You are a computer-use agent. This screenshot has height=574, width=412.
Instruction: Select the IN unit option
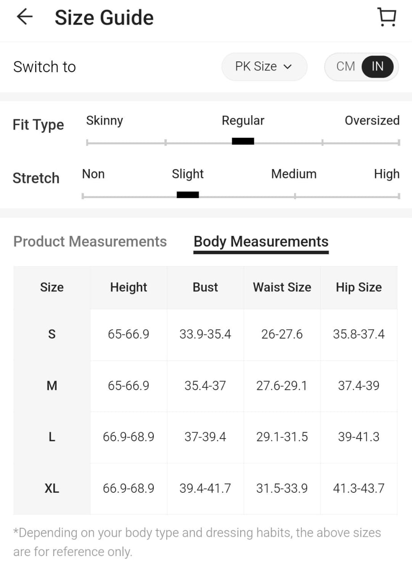click(x=377, y=67)
